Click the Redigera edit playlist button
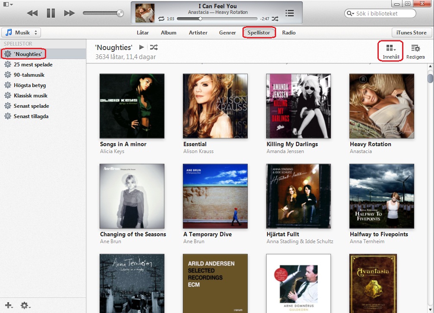434x313 pixels. tap(415, 52)
